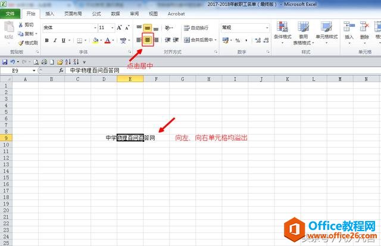Click Merge and Center (合并后居中) button
381x246 pixels.
(x=197, y=41)
